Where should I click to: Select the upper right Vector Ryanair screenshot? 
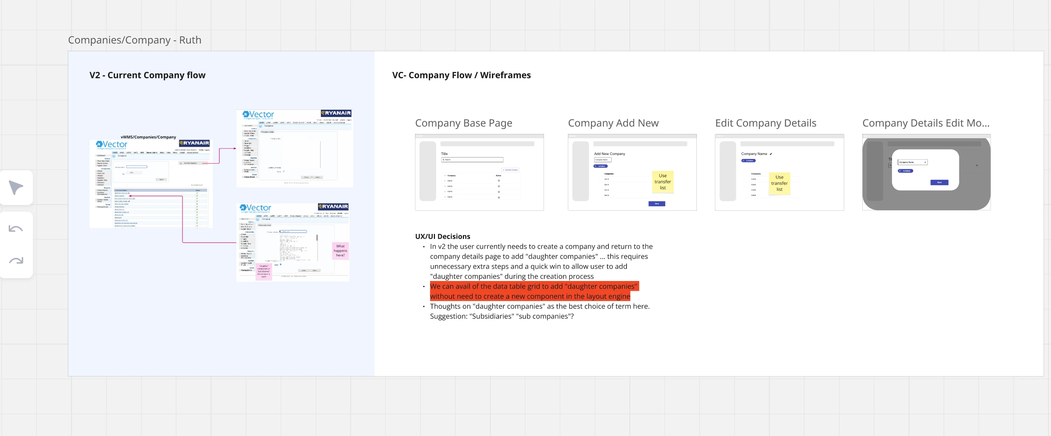(294, 148)
